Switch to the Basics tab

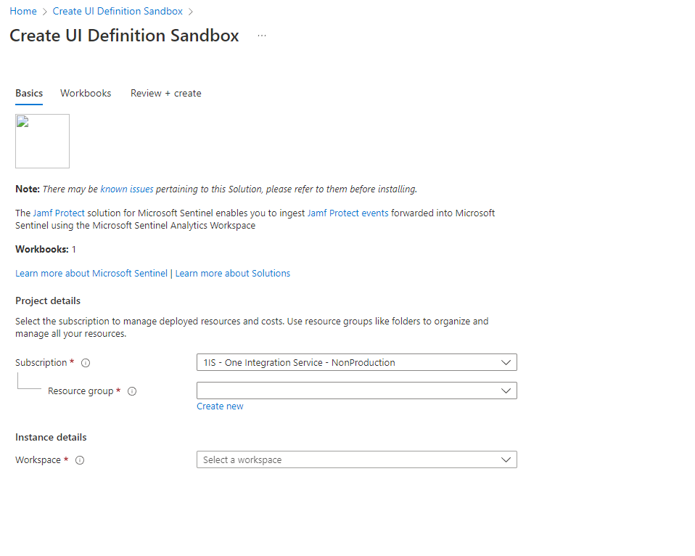pos(29,93)
